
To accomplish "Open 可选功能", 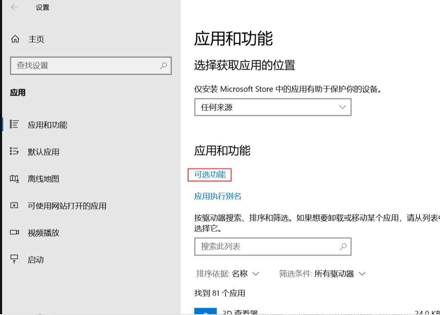I will pos(209,175).
